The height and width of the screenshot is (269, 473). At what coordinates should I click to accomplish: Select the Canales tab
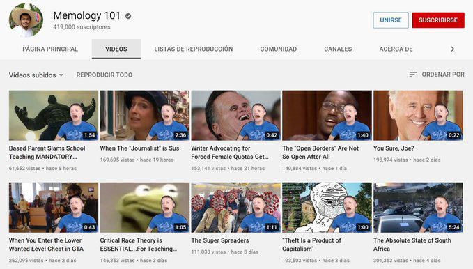tap(338, 49)
